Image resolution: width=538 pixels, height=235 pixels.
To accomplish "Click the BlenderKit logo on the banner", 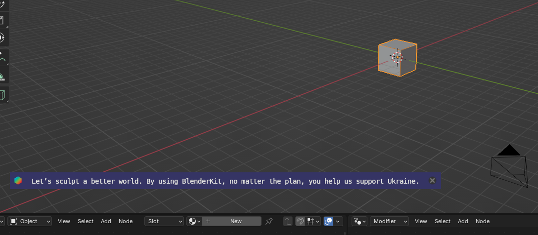I will 18,181.
